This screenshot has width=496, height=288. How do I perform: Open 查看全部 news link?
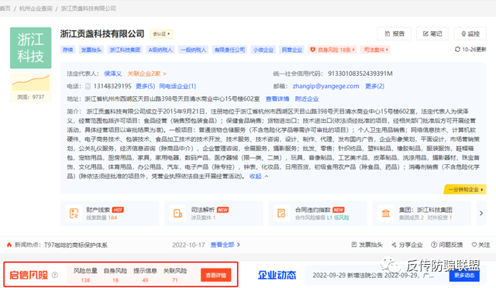pyautogui.click(x=226, y=245)
